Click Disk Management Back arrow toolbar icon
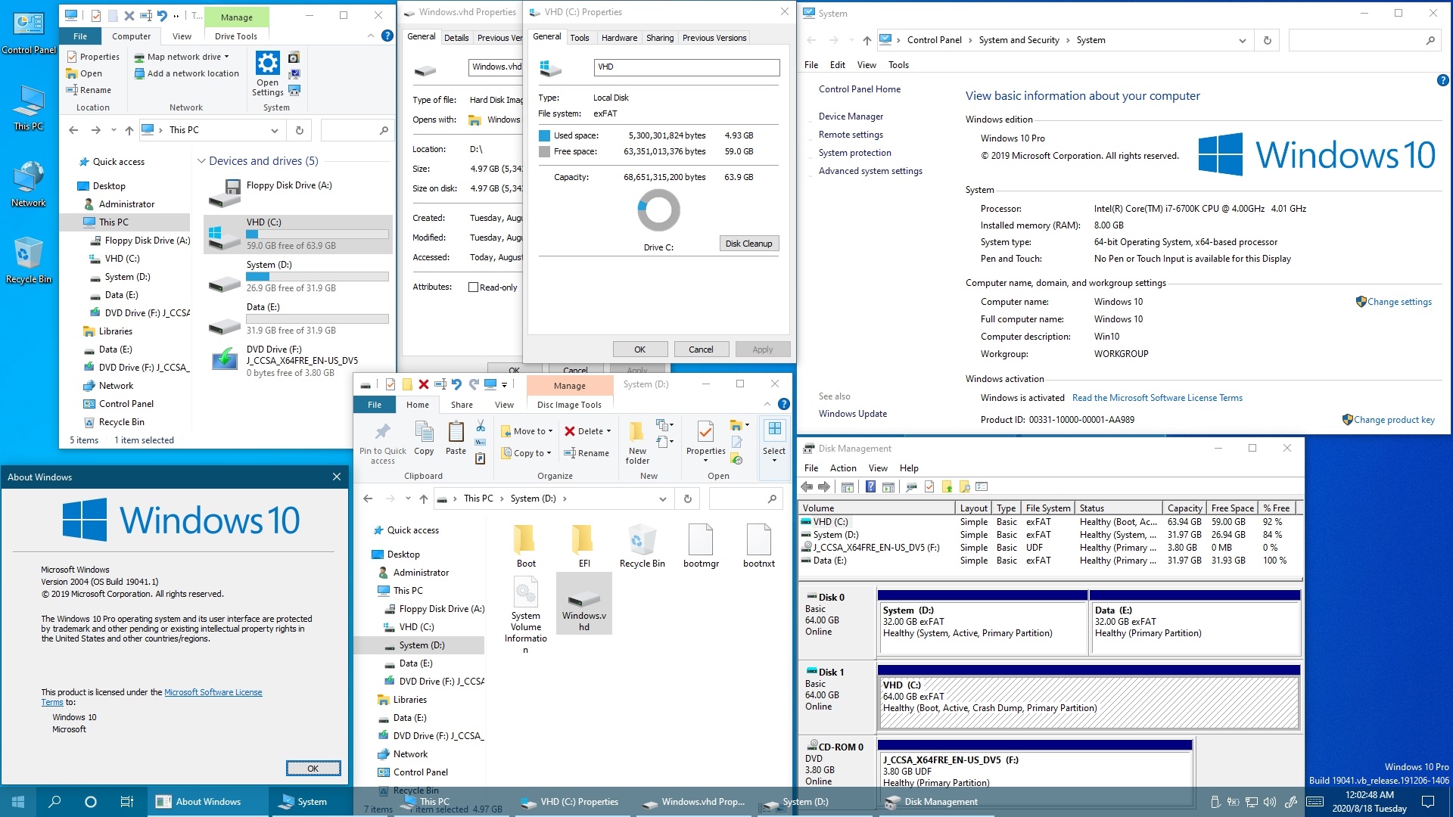This screenshot has height=817, width=1453. tap(807, 486)
